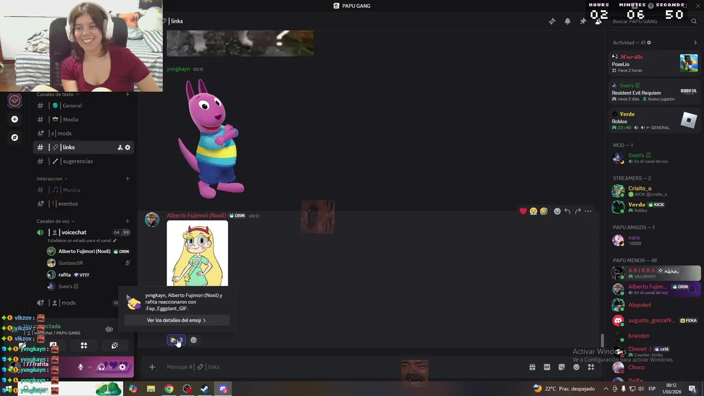The image size is (704, 396).
Task: React with the red heart emoji
Action: click(523, 211)
